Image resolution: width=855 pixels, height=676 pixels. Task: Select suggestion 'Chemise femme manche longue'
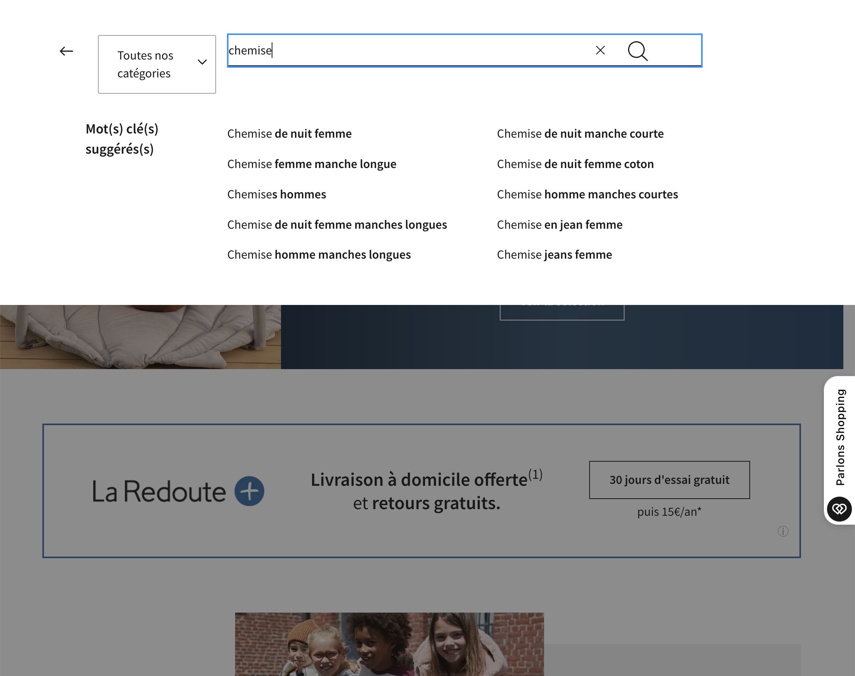[312, 164]
